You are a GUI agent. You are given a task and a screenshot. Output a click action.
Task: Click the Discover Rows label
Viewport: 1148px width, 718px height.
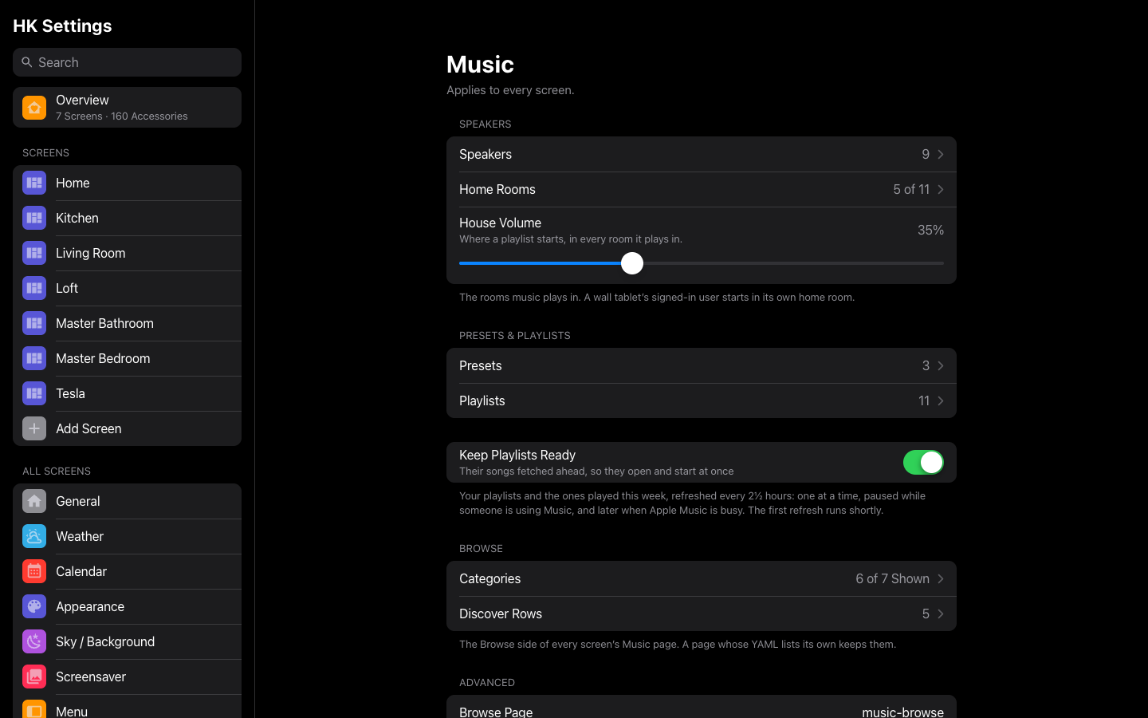pyautogui.click(x=501, y=613)
